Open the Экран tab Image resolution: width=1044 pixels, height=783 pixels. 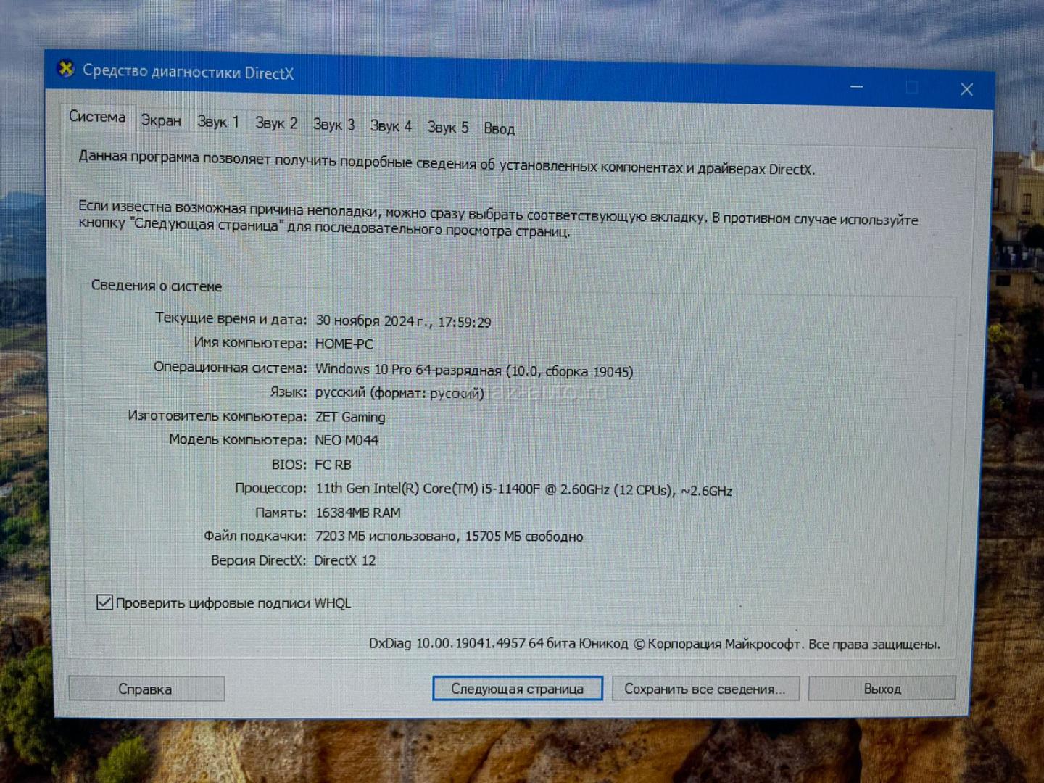pyautogui.click(x=161, y=120)
